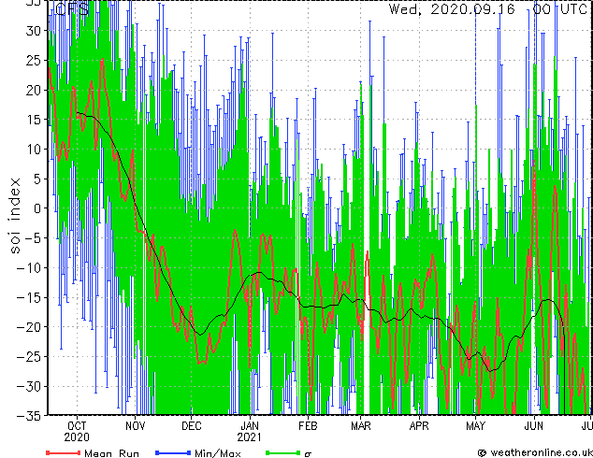Click the 0 y-axis value
This screenshot has width=593, height=458.
tap(36, 208)
